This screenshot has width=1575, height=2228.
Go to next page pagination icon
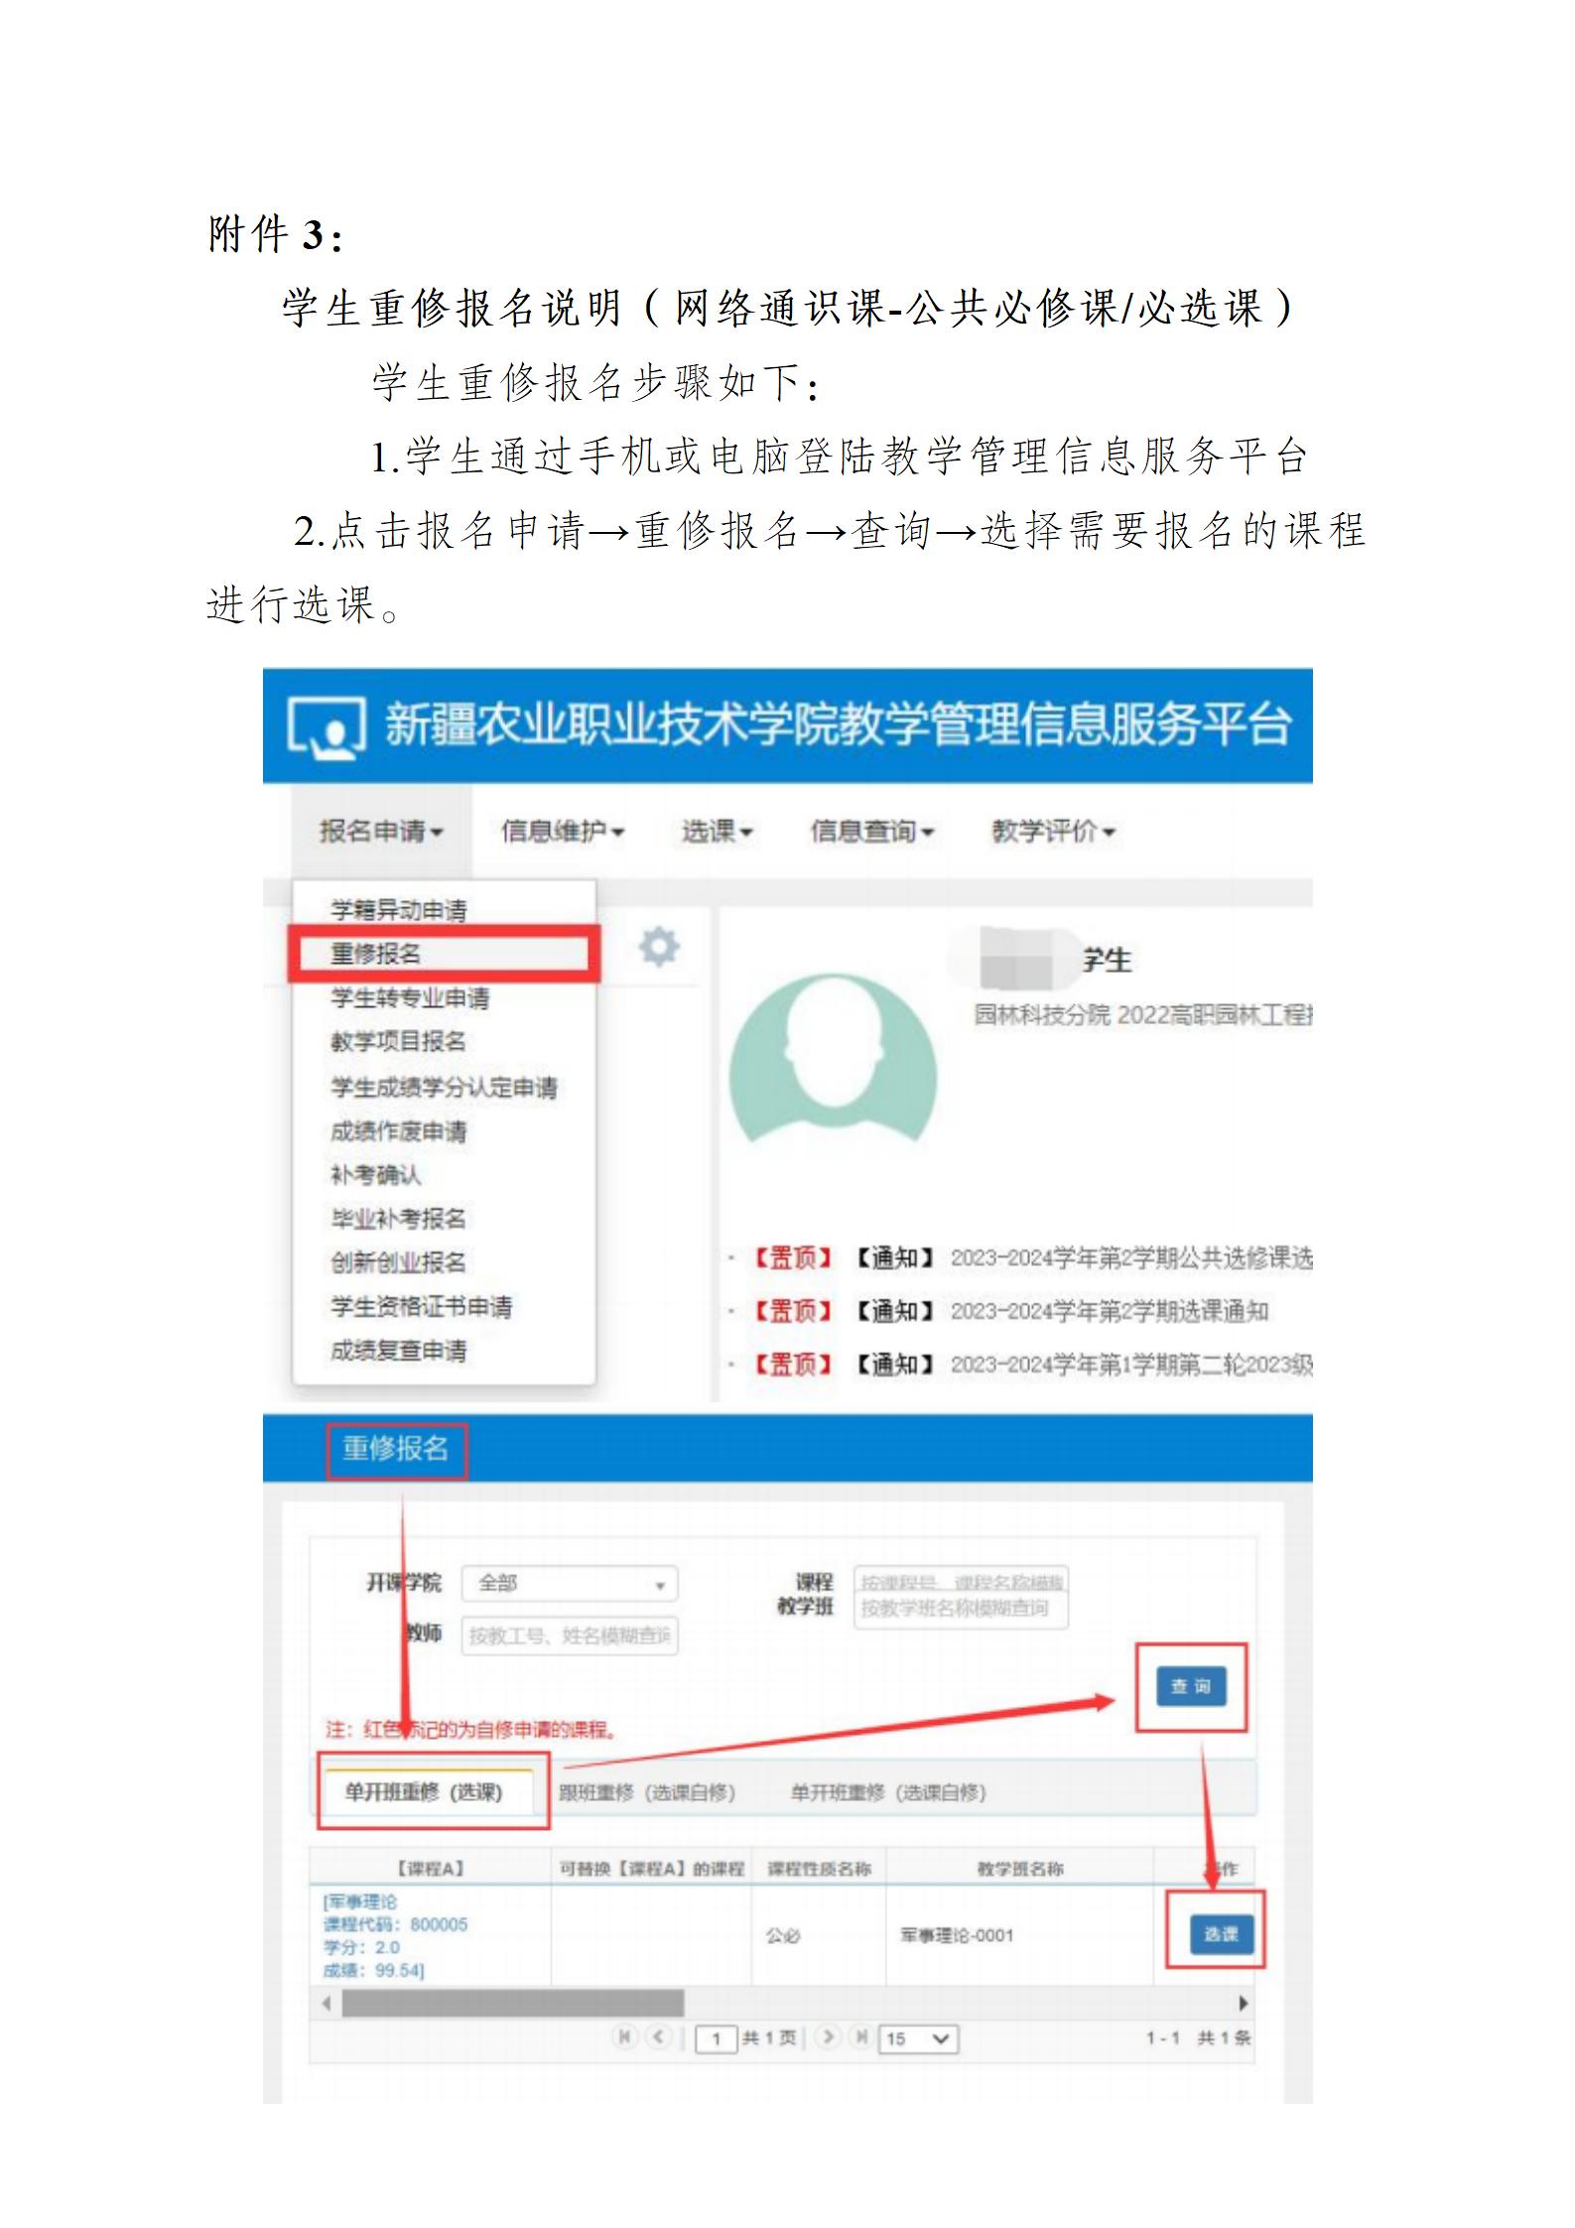(x=828, y=2037)
